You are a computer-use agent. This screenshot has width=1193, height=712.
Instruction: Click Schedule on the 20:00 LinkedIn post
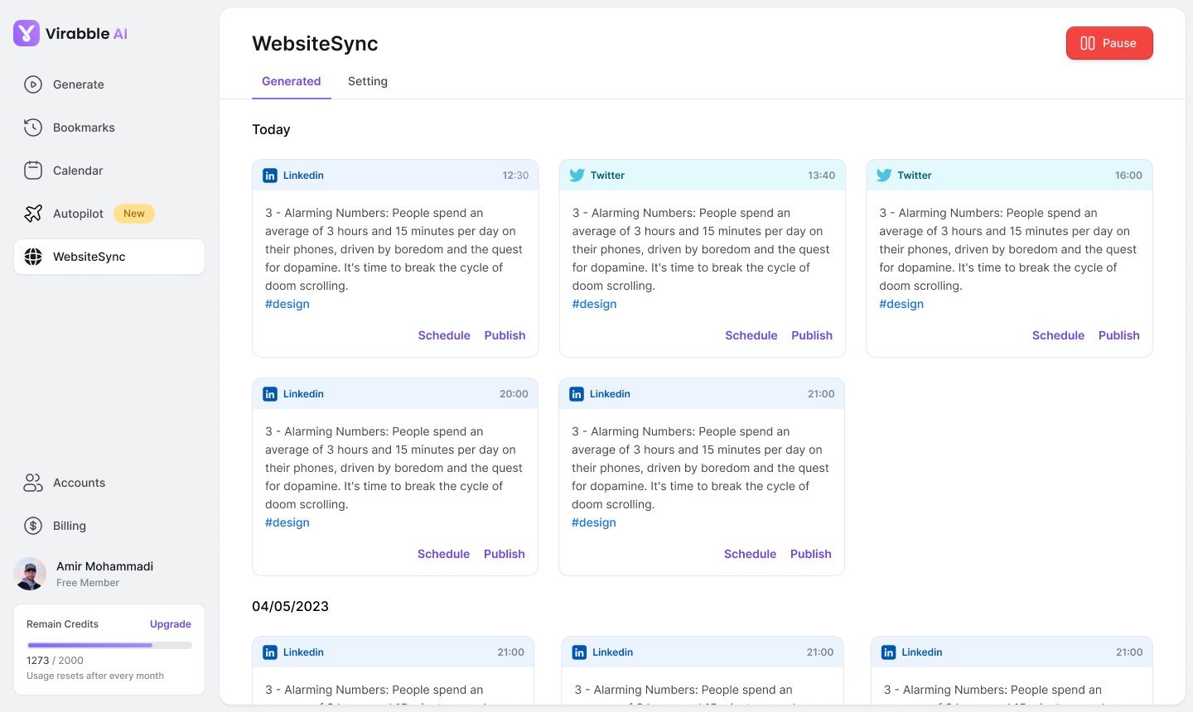(444, 554)
